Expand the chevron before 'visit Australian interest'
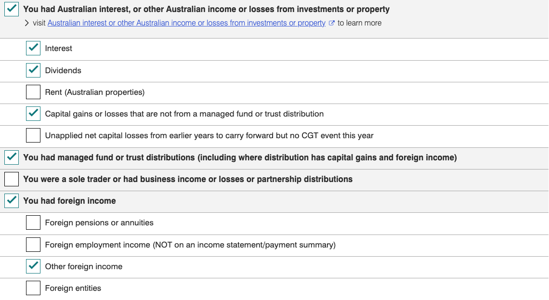Viewport: 549px width, 300px height. coord(27,23)
